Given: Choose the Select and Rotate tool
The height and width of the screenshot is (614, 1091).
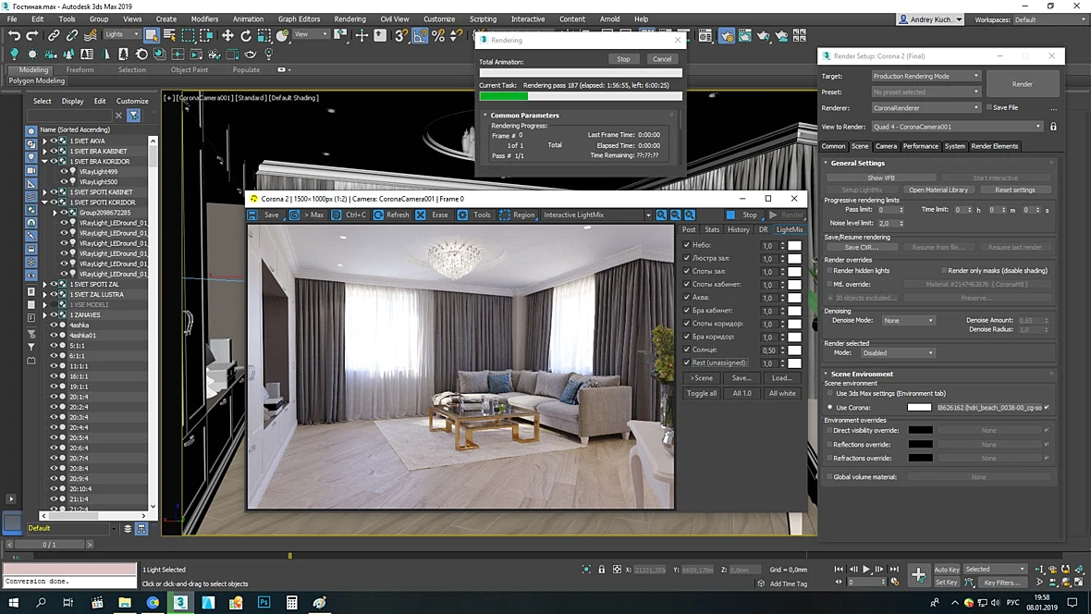Looking at the screenshot, I should point(246,35).
